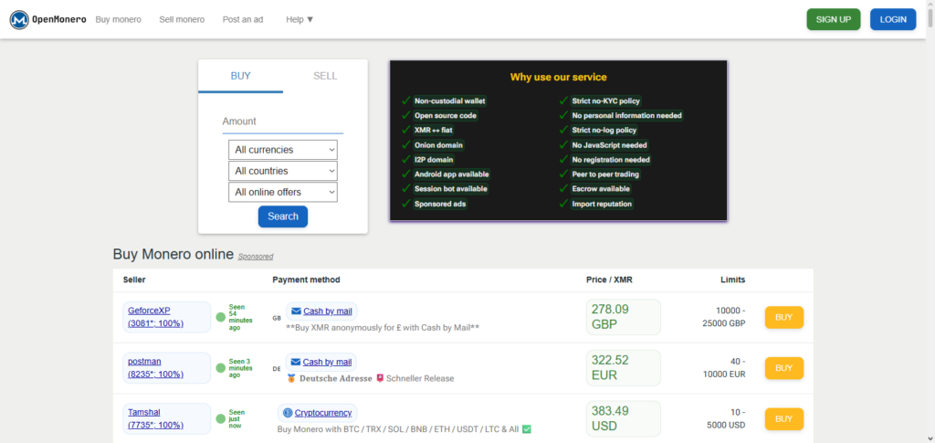935x443 pixels.
Task: Click BUY for the 383.49 USD offer
Action: point(783,419)
